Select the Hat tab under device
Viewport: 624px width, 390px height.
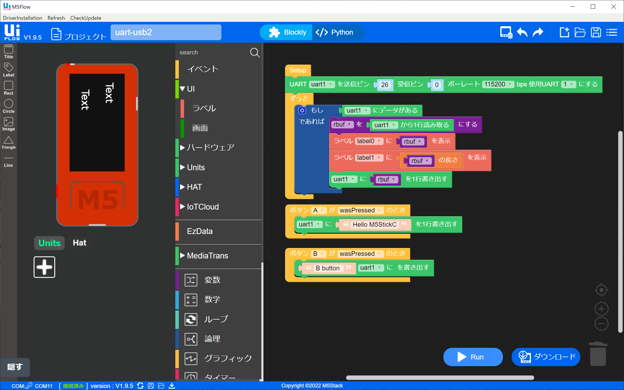click(x=79, y=243)
